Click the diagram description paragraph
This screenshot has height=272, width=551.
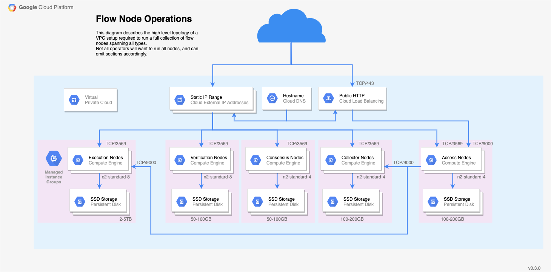[147, 43]
